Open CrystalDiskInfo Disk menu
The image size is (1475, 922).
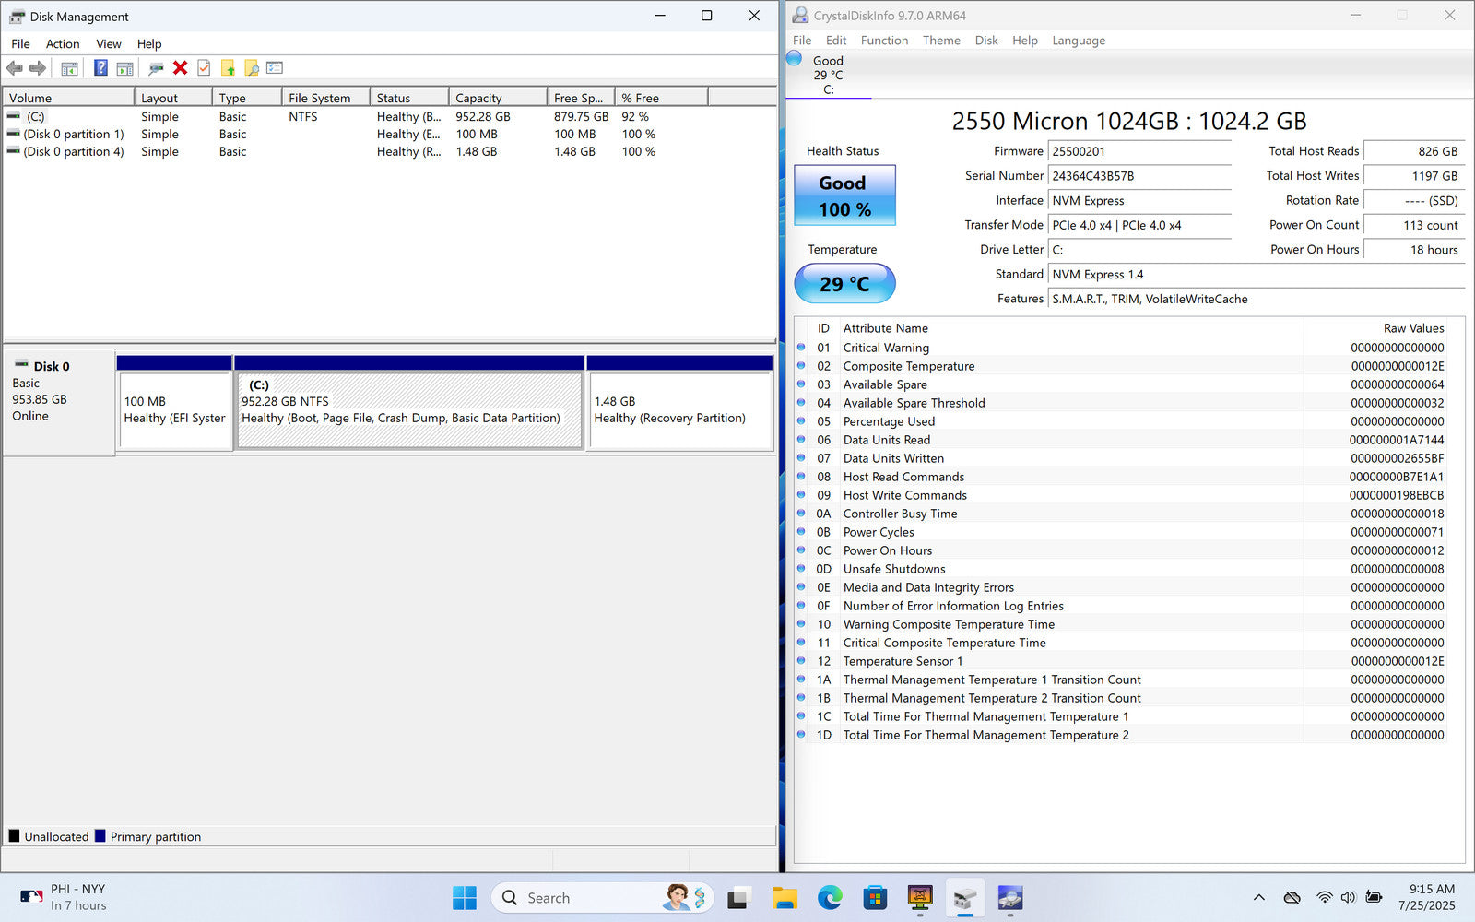986,41
